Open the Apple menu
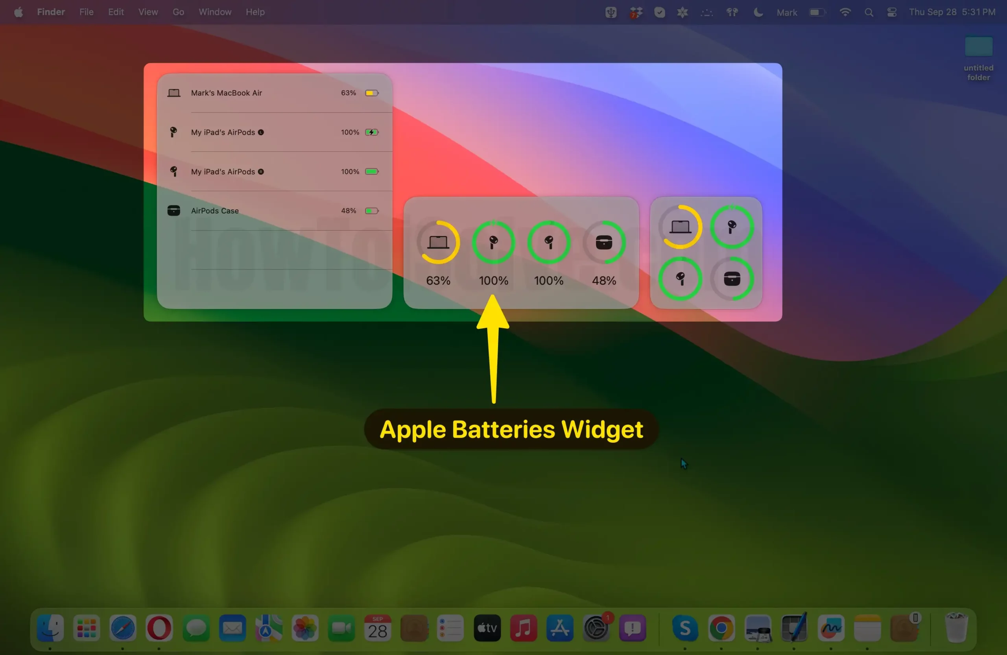 18,12
